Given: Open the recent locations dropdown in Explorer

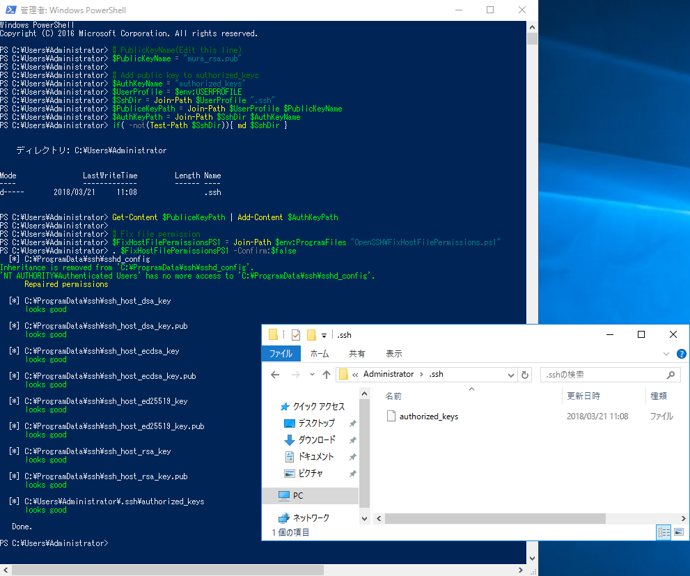Looking at the screenshot, I should (x=312, y=375).
